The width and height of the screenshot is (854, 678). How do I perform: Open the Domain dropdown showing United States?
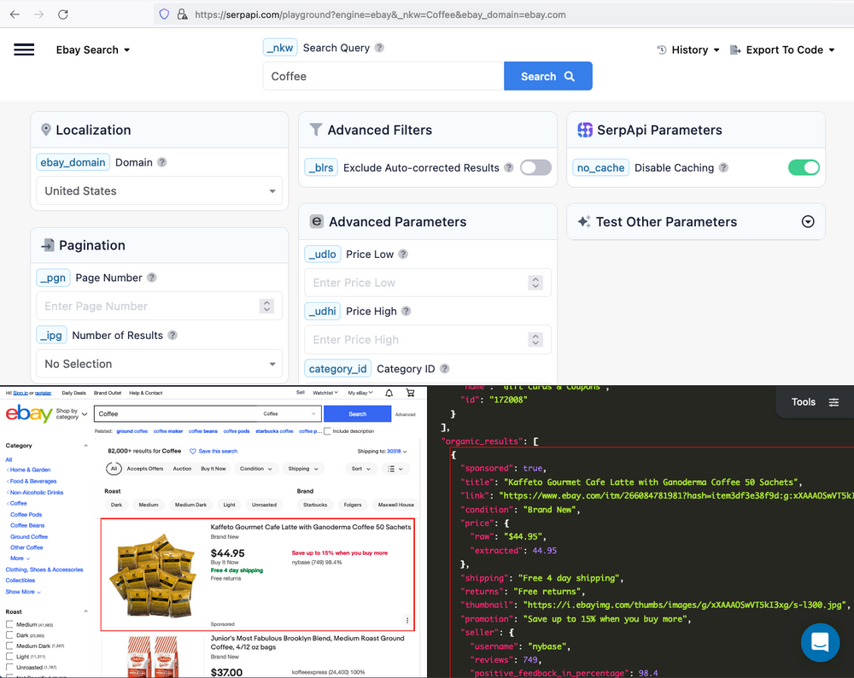[x=159, y=190]
